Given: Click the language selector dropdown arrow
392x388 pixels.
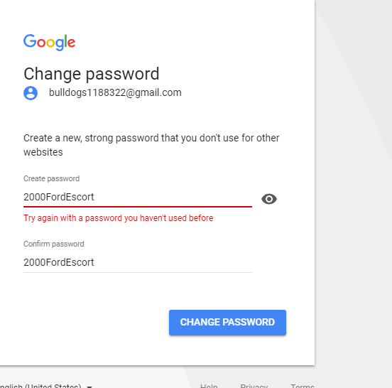Looking at the screenshot, I should click(x=89, y=387).
